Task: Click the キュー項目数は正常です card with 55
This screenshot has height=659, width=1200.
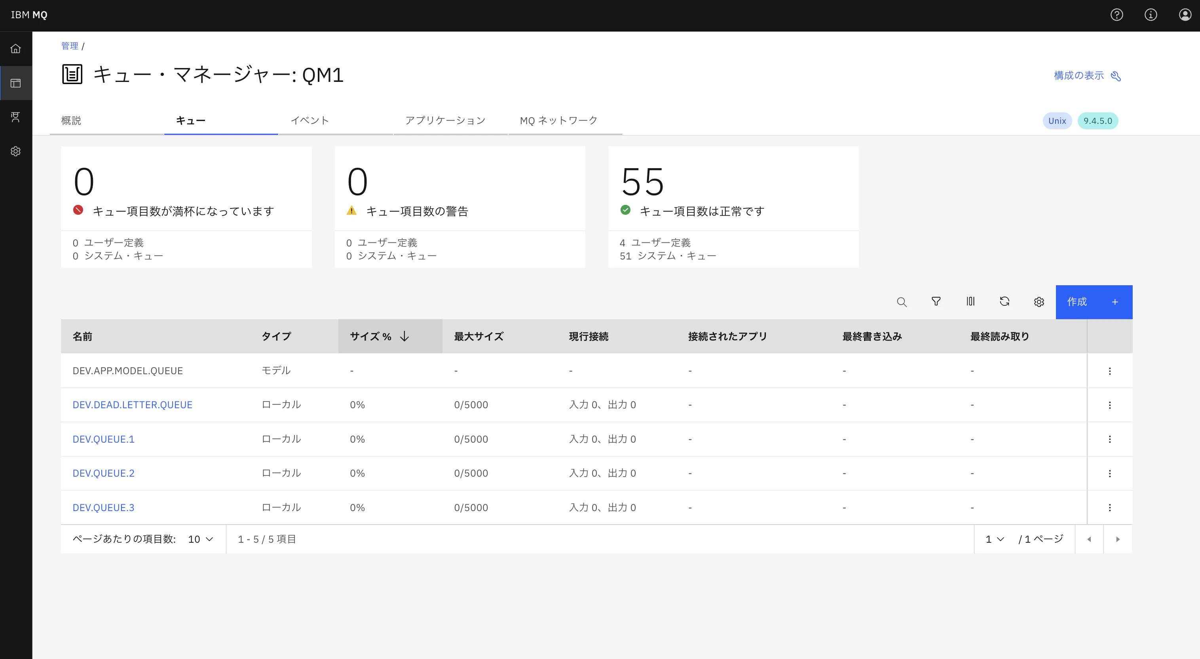Action: click(733, 207)
